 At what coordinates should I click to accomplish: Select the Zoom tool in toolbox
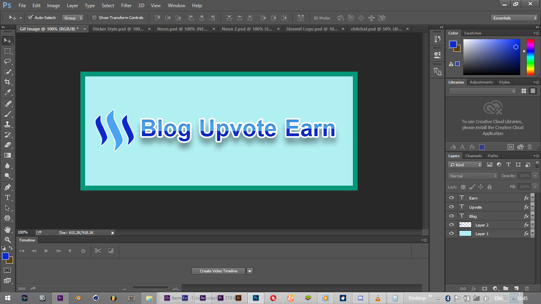[8, 240]
